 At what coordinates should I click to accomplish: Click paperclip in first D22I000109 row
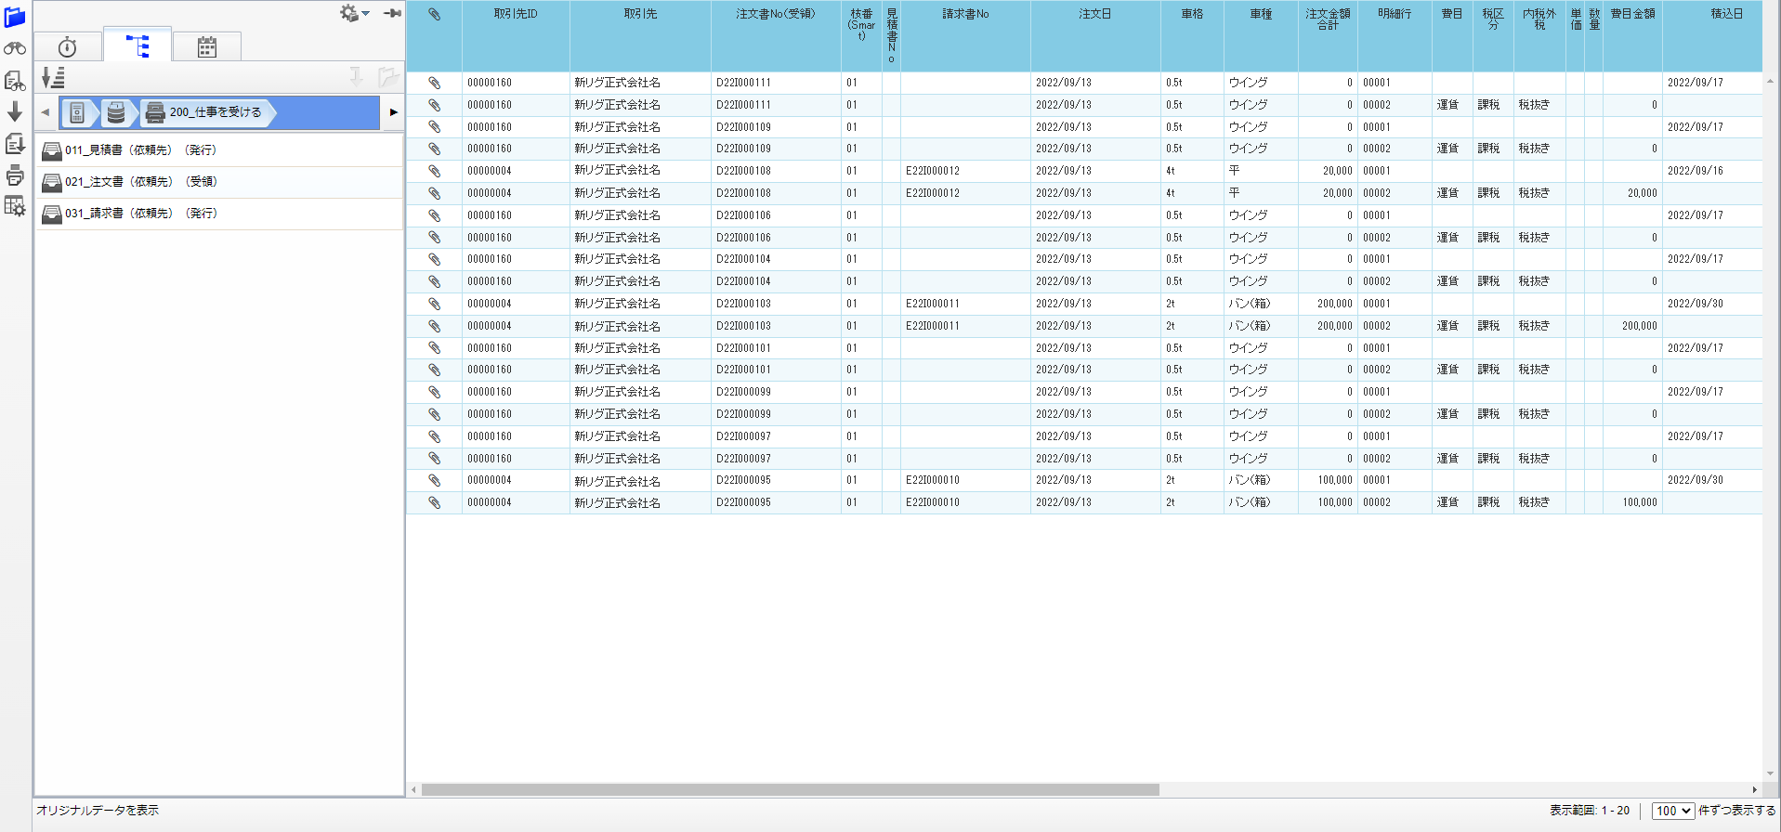tap(434, 127)
